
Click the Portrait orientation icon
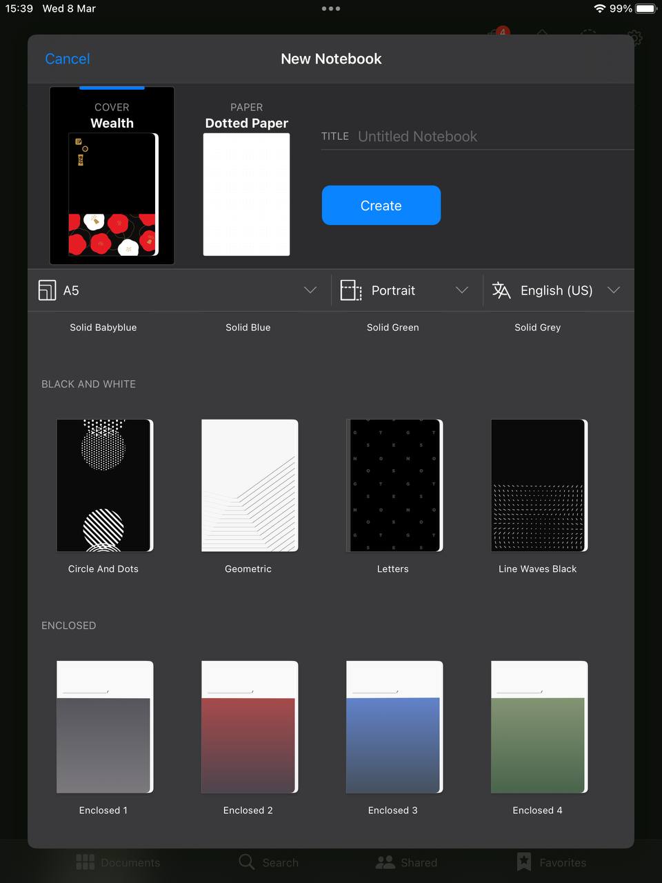[x=351, y=290]
